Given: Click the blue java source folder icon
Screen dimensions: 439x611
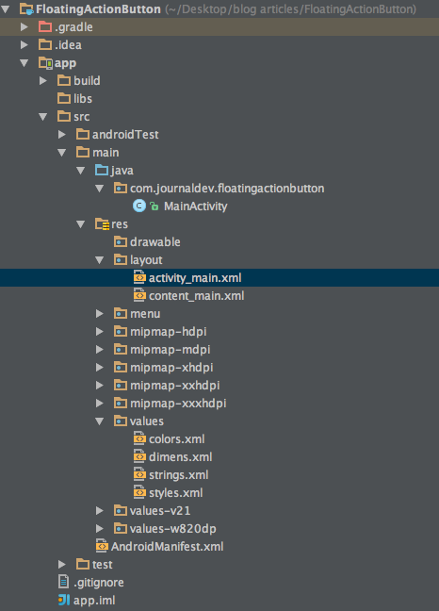Looking at the screenshot, I should 102,171.
